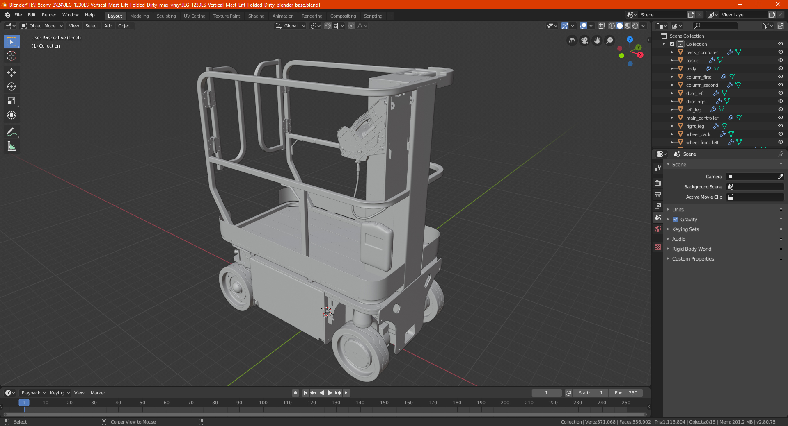Viewport: 788px width, 426px height.
Task: Switch to the Modeling workspace tab
Action: [x=139, y=16]
